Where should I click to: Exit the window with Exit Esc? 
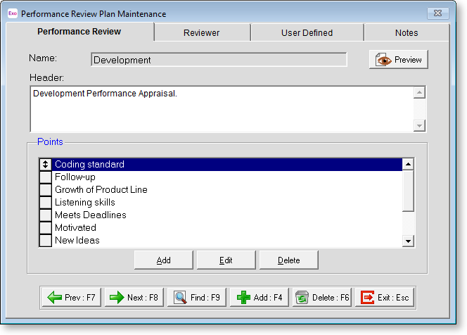click(x=385, y=298)
